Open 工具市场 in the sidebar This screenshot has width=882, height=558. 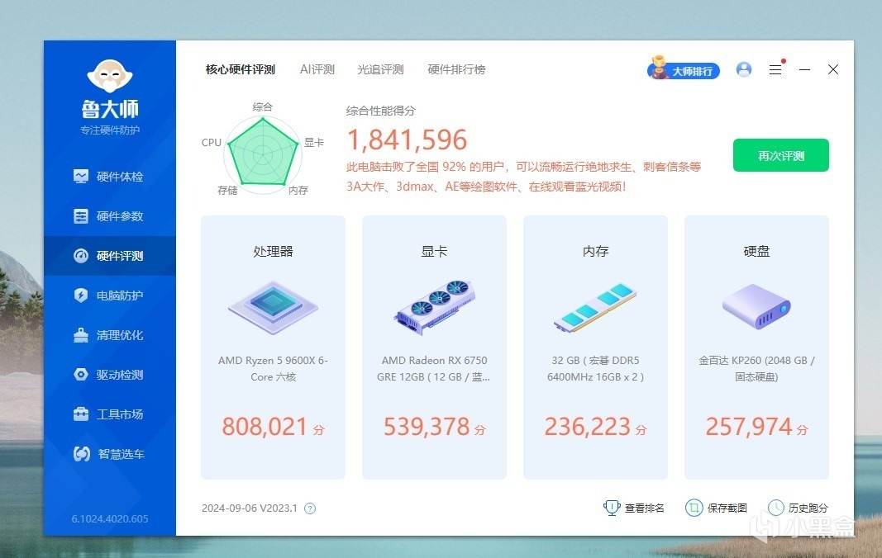point(110,414)
